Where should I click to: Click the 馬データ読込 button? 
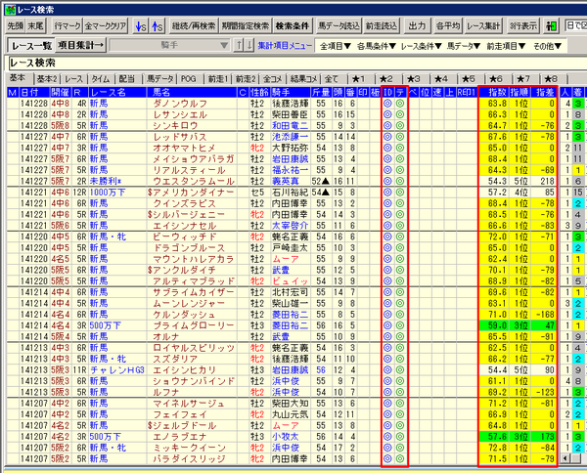339,25
